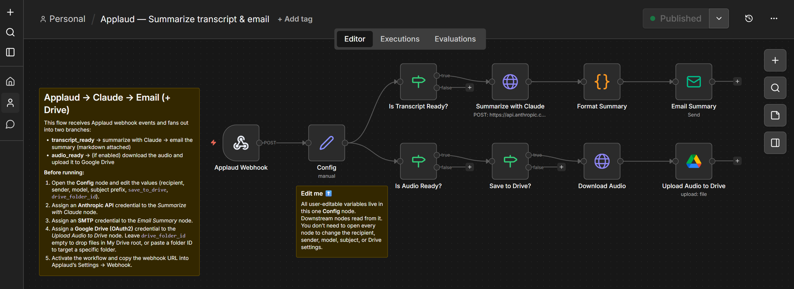Toggle the sidebar panel icon on the left

pyautogui.click(x=10, y=52)
